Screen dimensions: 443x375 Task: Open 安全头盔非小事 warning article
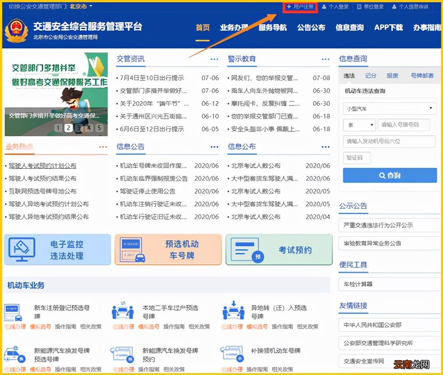point(265,129)
